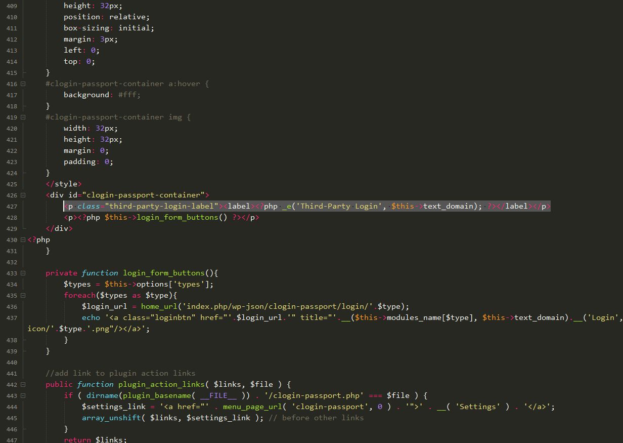Viewport: 623px width, 443px height.
Task: Click line number 427 in the gutter
Action: coord(12,207)
